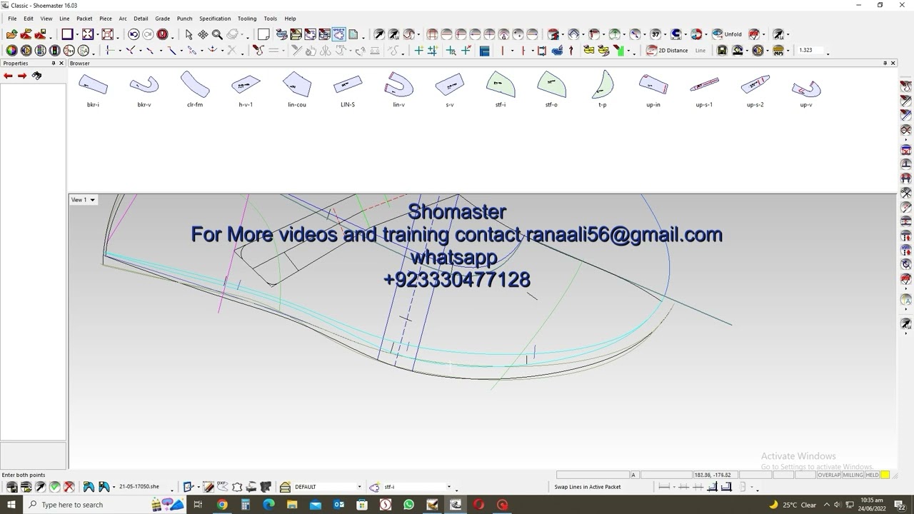Screen dimensions: 914x514
Task: Open the Packet menu
Action: pos(84,19)
